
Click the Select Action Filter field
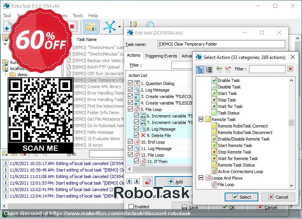click(x=267, y=69)
